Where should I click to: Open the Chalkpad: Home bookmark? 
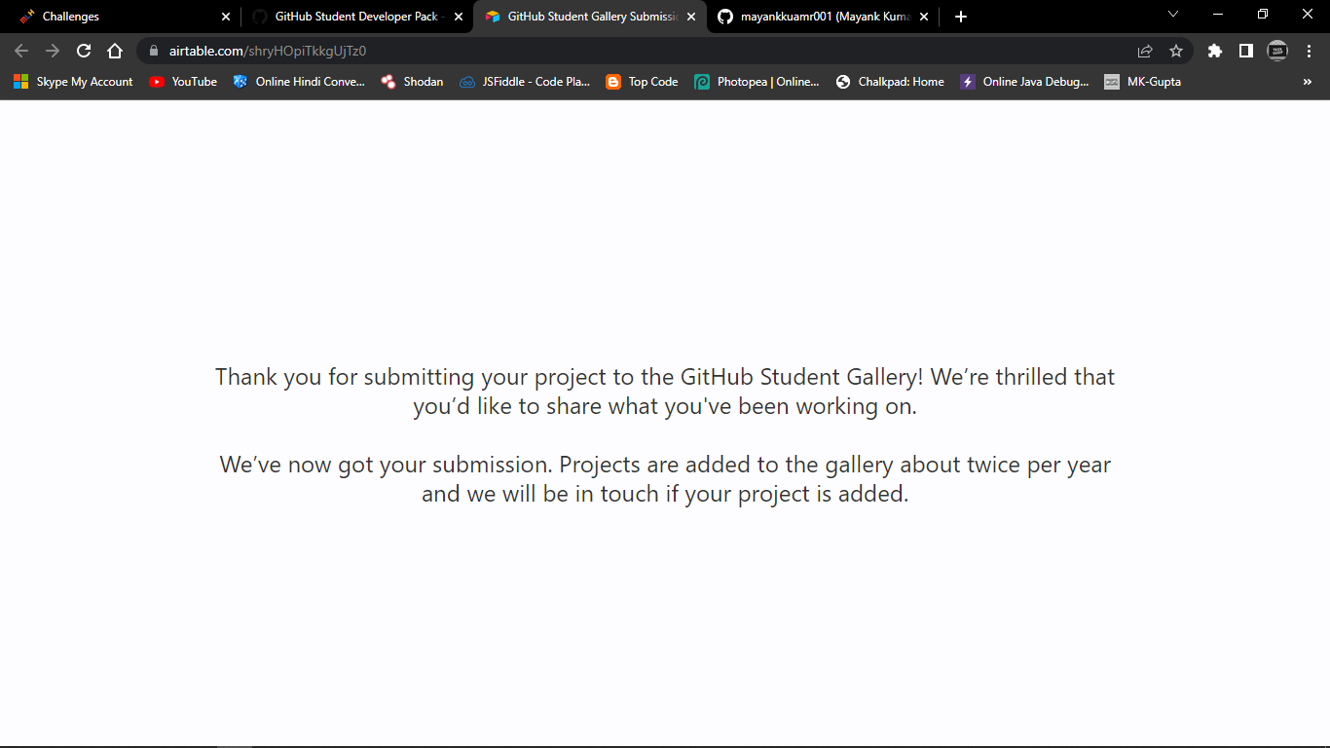[x=890, y=82]
